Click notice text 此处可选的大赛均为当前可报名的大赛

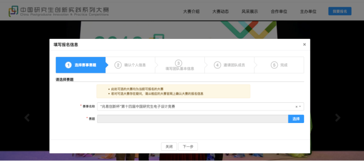[137, 89]
